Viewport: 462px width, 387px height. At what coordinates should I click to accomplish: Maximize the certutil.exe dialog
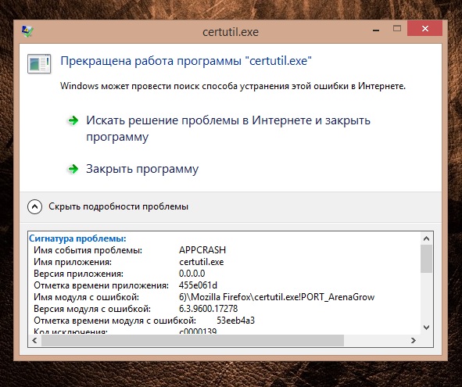pyautogui.click(x=397, y=29)
